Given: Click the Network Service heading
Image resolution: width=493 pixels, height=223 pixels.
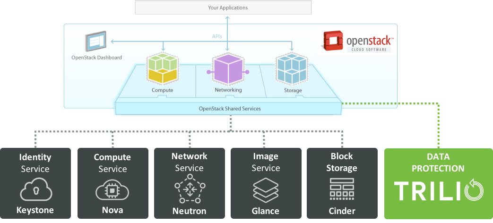Looking at the screenshot, I should tap(189, 162).
